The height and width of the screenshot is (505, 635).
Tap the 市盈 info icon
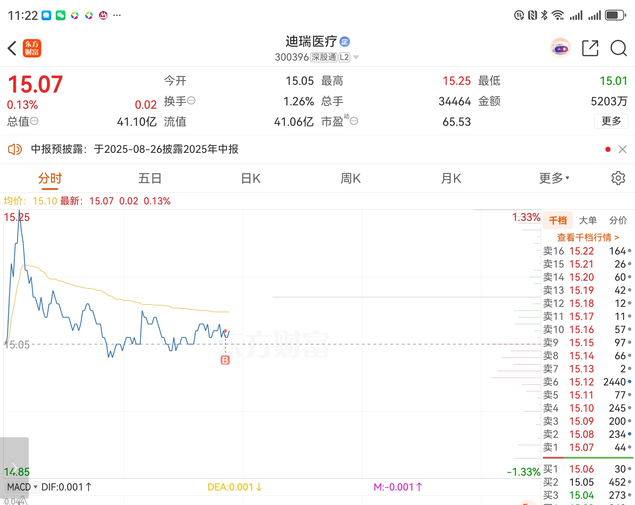click(354, 121)
